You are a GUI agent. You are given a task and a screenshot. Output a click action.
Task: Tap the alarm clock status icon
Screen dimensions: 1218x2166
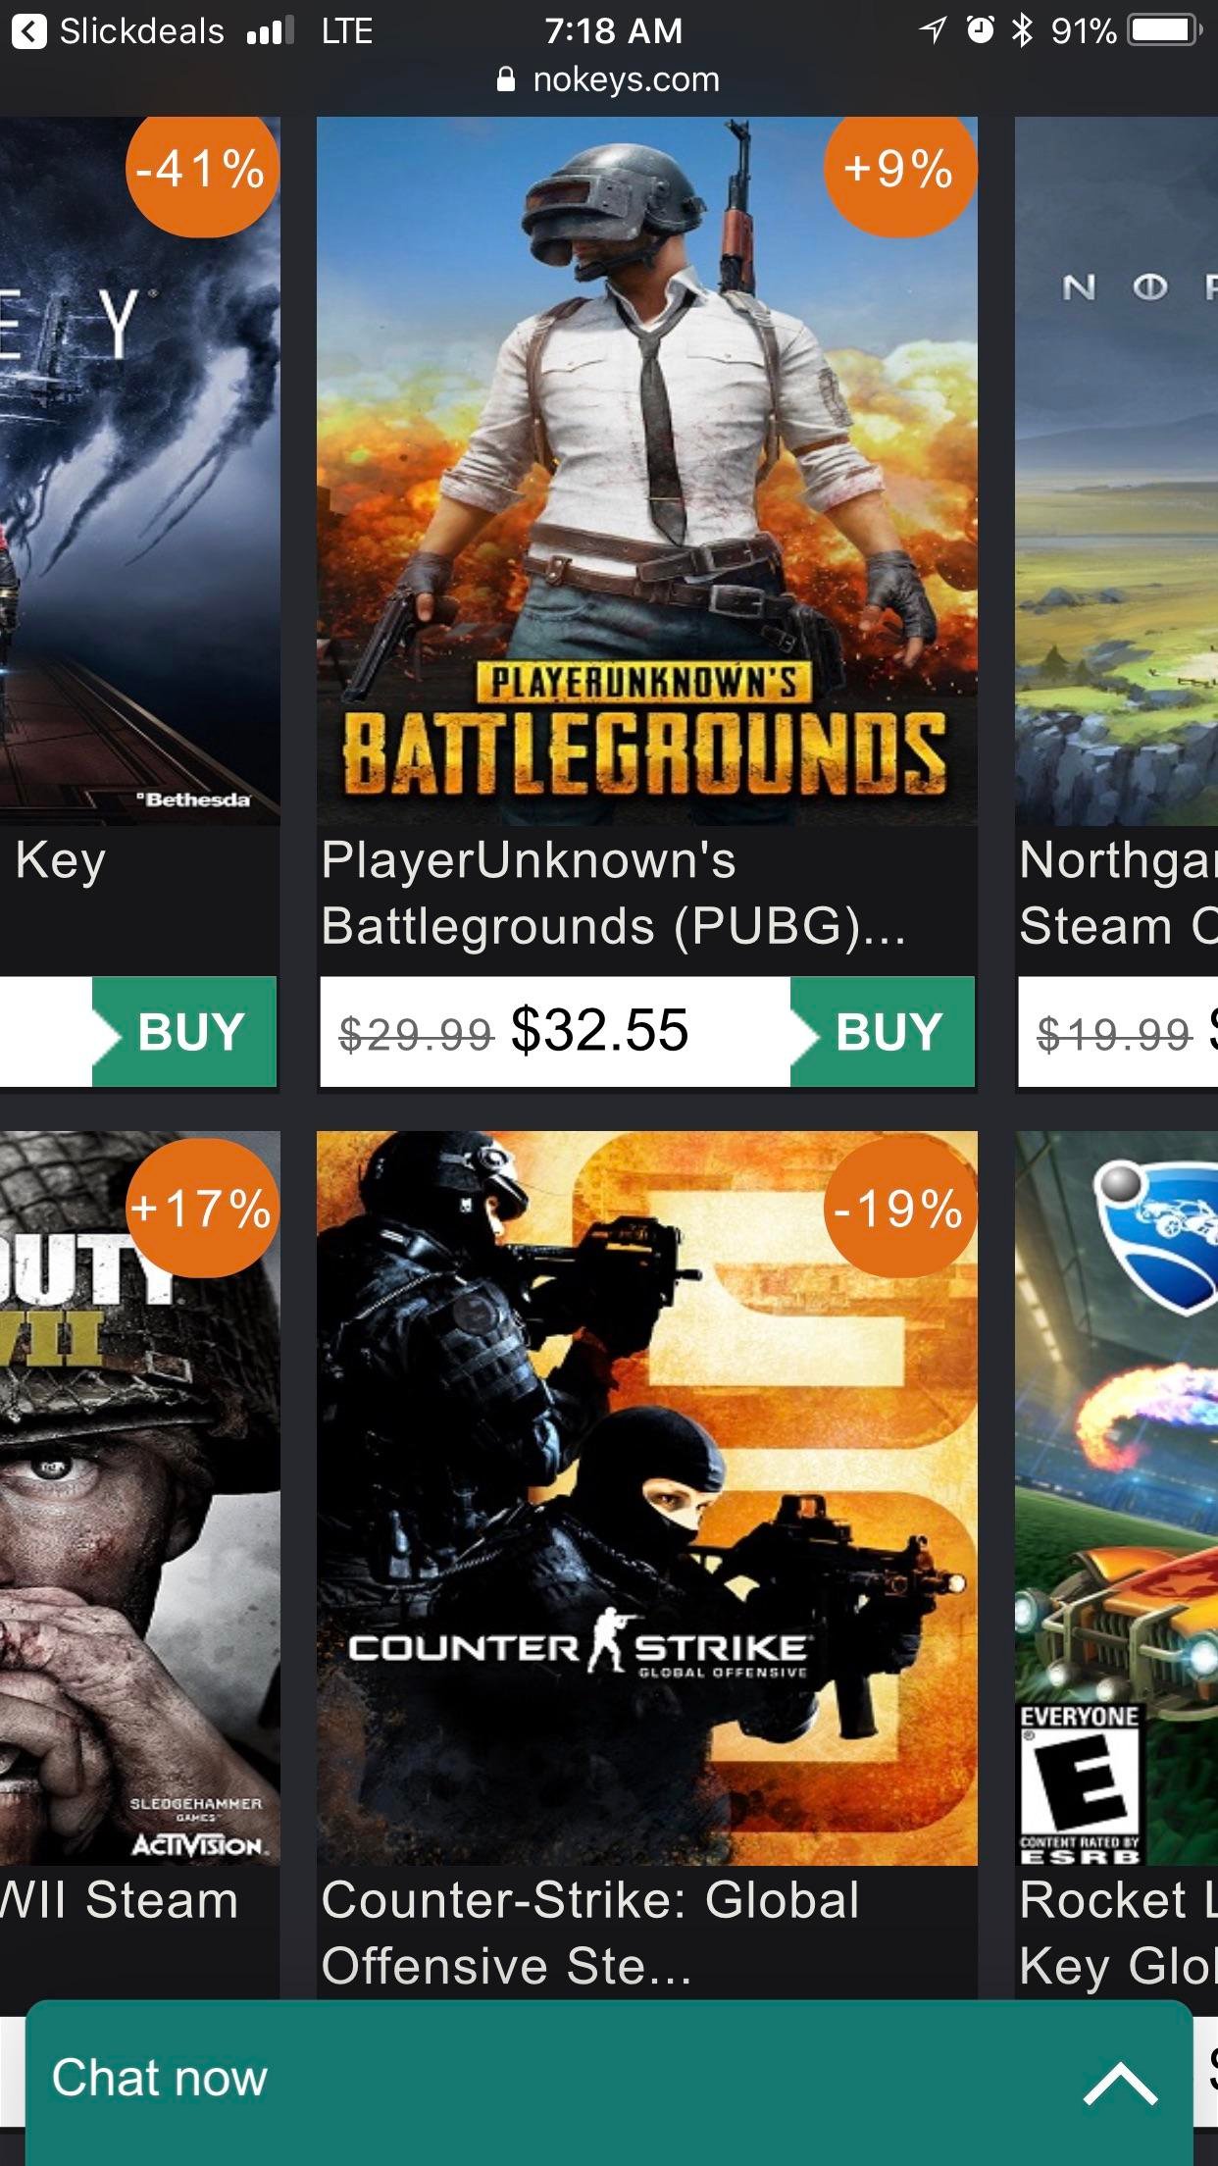[x=980, y=31]
